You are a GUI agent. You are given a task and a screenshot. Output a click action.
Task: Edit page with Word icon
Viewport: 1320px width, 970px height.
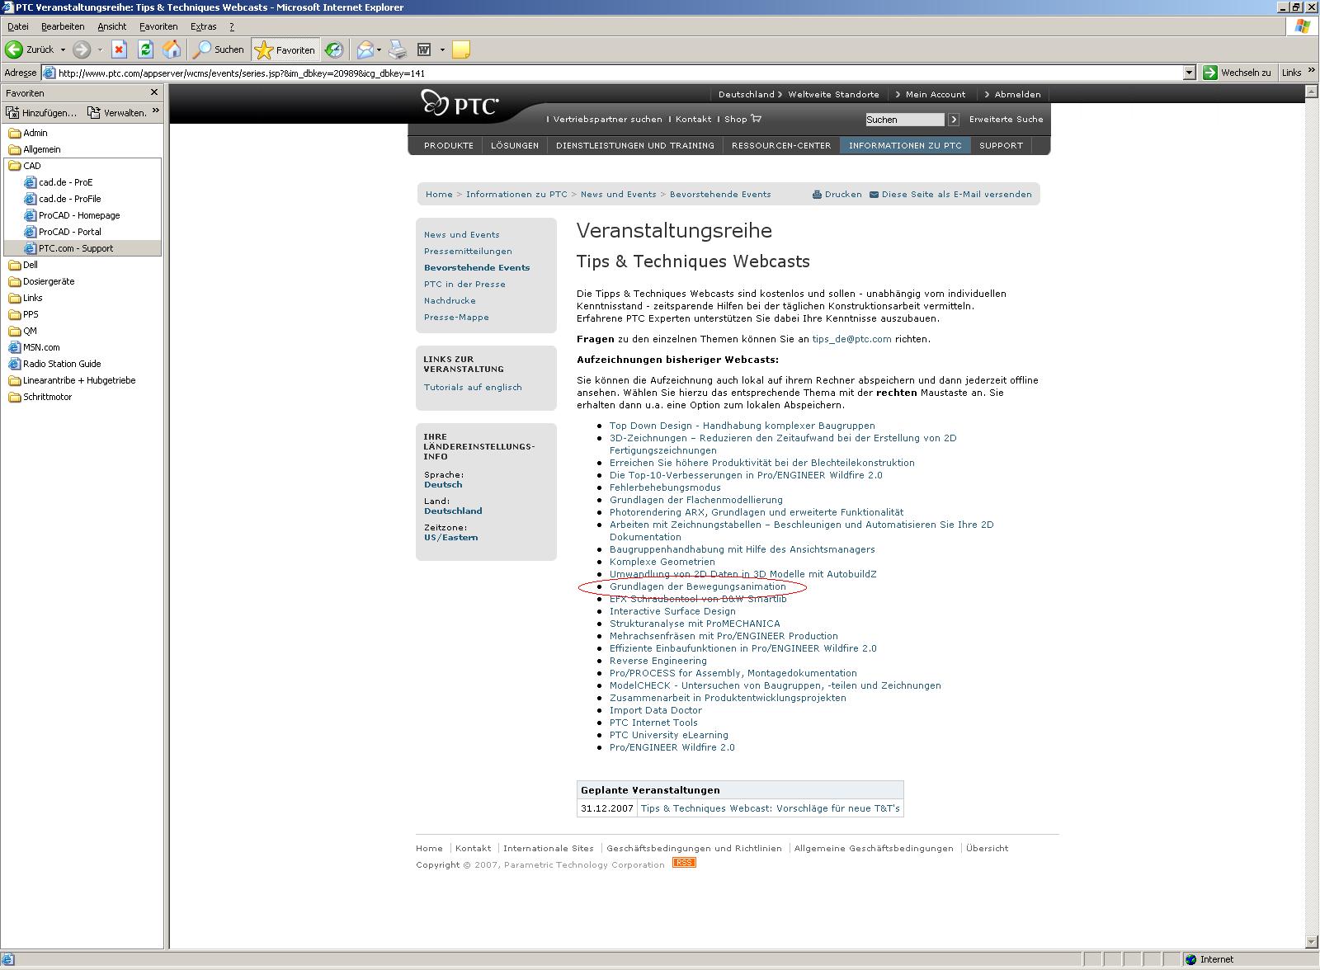(424, 49)
